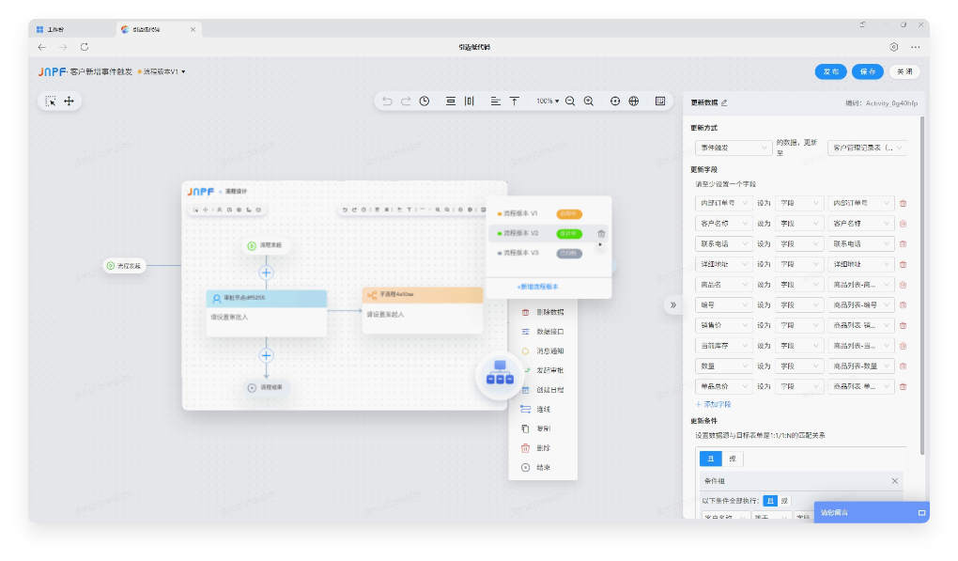Image resolution: width=958 pixels, height=561 pixels.
Task: Select the pan move tool
Action: pyautogui.click(x=70, y=101)
